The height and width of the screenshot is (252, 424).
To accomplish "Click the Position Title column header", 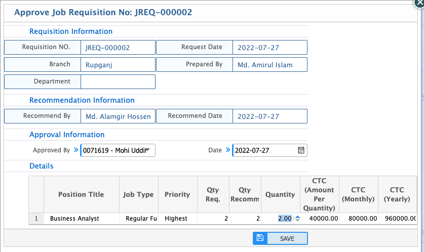I will (81, 194).
